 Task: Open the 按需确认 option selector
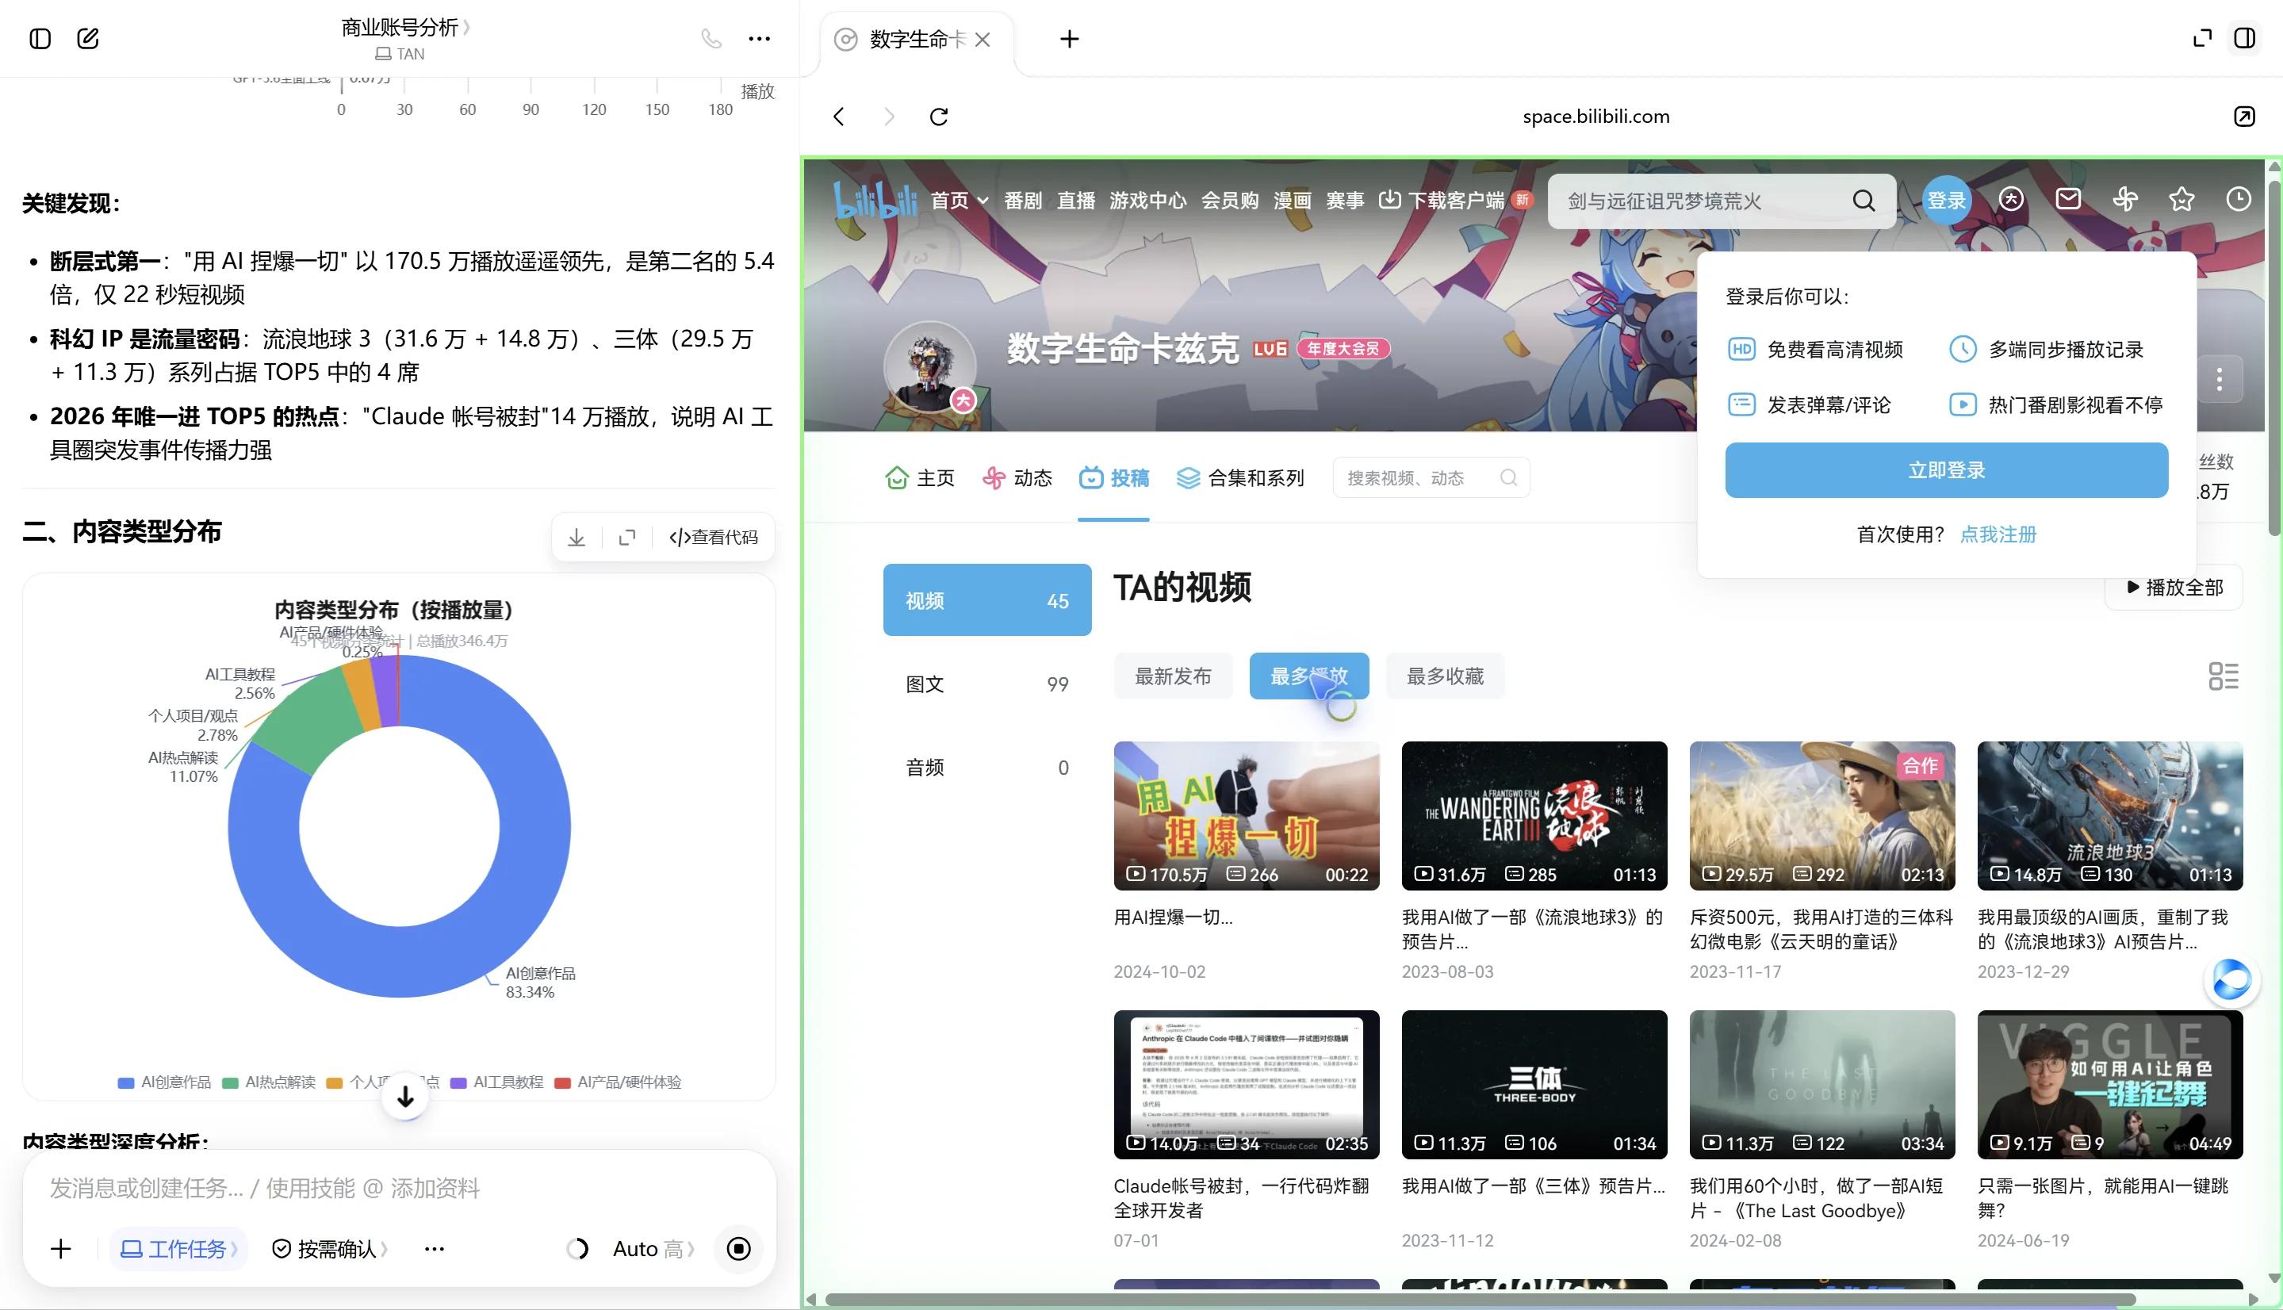pos(329,1249)
